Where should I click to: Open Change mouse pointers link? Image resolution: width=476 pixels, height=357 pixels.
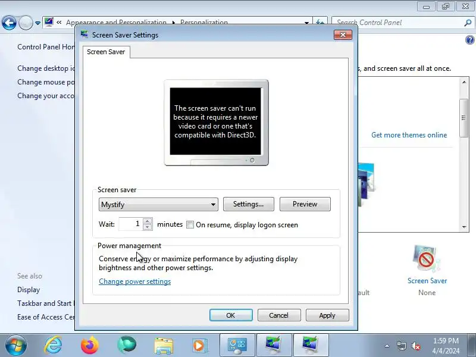pos(46,82)
